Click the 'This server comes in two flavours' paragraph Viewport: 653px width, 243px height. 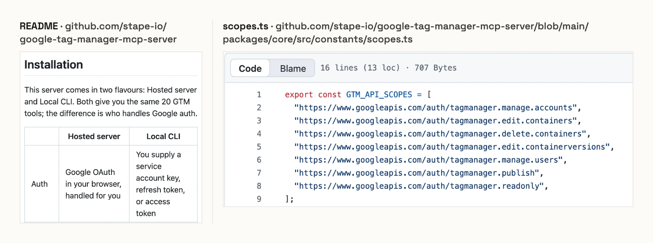point(111,102)
